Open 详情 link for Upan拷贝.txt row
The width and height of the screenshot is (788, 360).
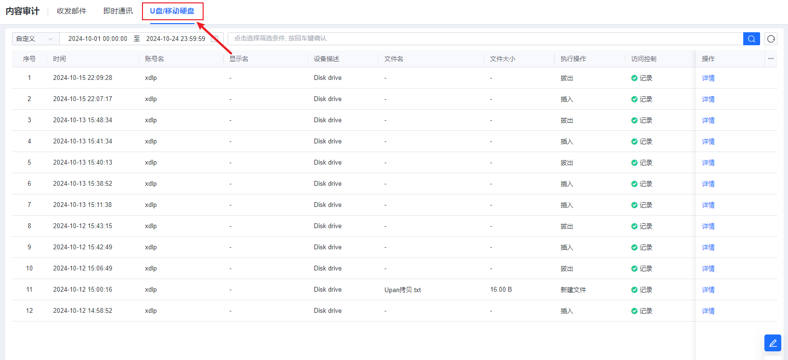[708, 290]
